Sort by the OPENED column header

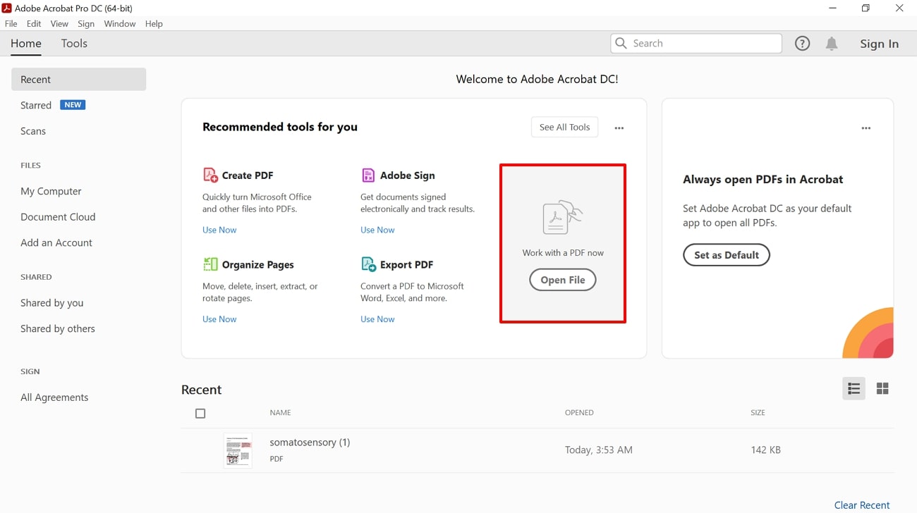point(579,413)
